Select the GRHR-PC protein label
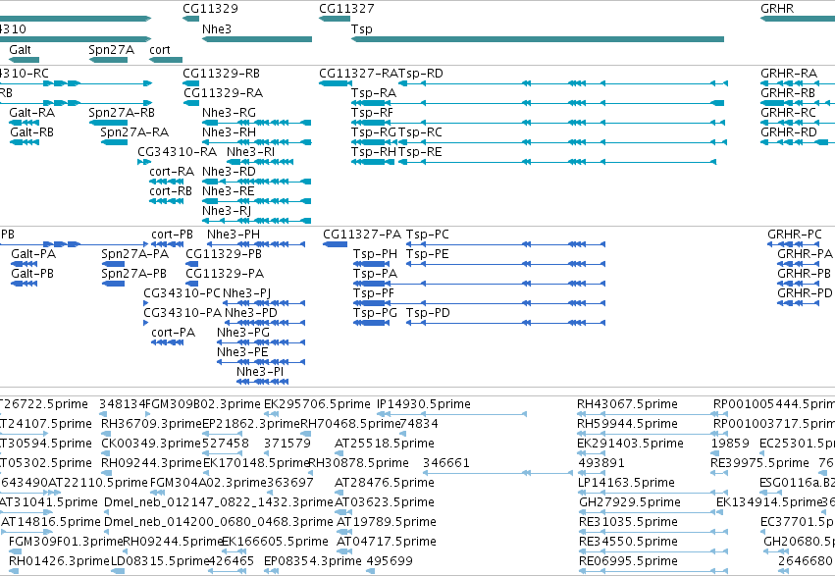Viewport: 835px width, 576px height. coord(795,235)
